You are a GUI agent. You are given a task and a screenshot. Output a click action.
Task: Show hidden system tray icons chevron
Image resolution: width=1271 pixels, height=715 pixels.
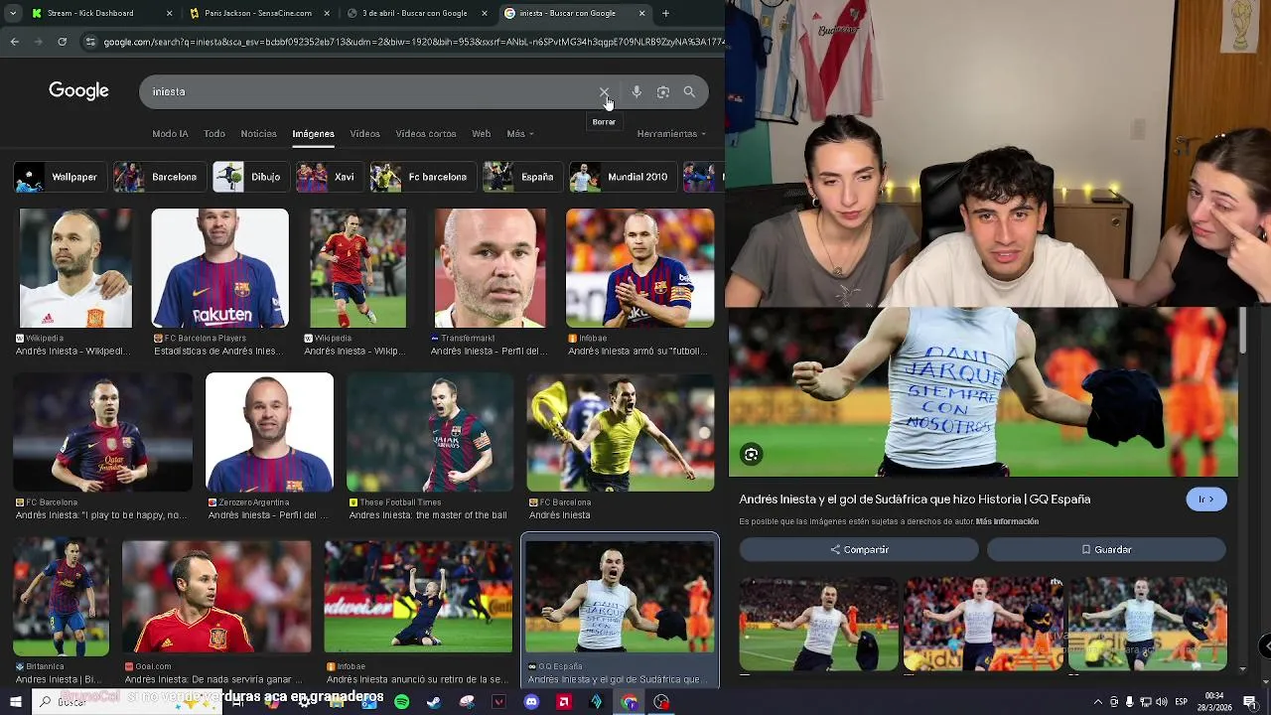point(1097,702)
